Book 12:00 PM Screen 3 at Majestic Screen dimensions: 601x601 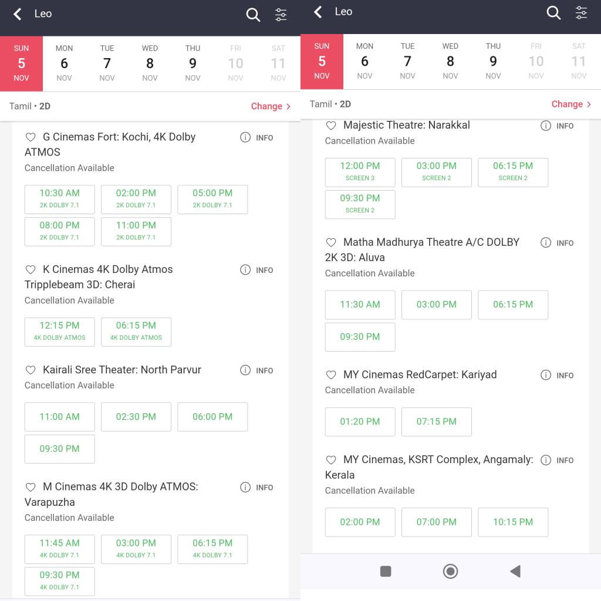[360, 172]
